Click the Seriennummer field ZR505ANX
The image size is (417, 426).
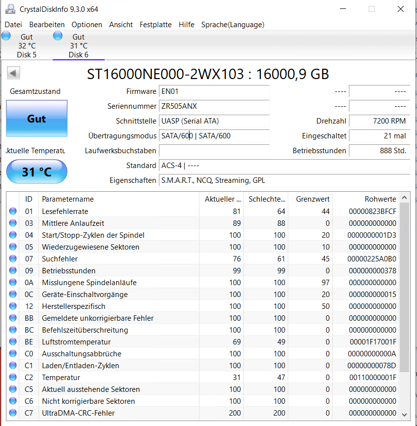[x=214, y=106]
